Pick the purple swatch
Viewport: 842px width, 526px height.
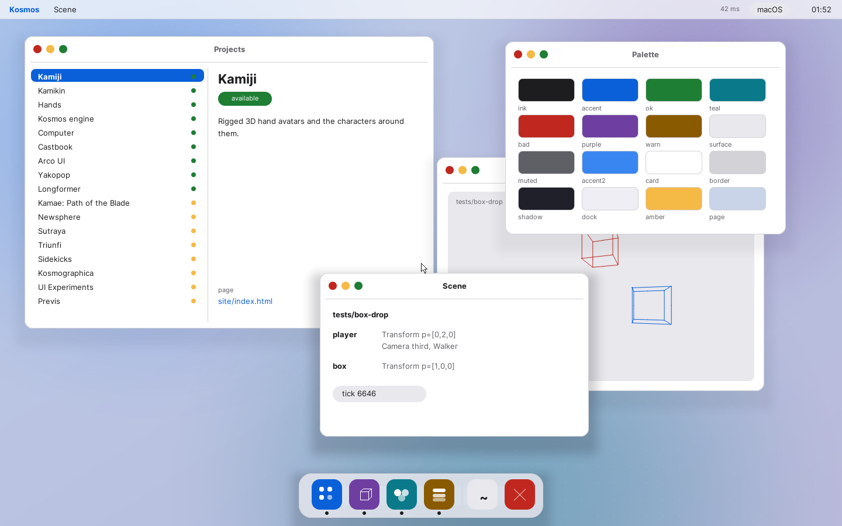[x=610, y=126]
